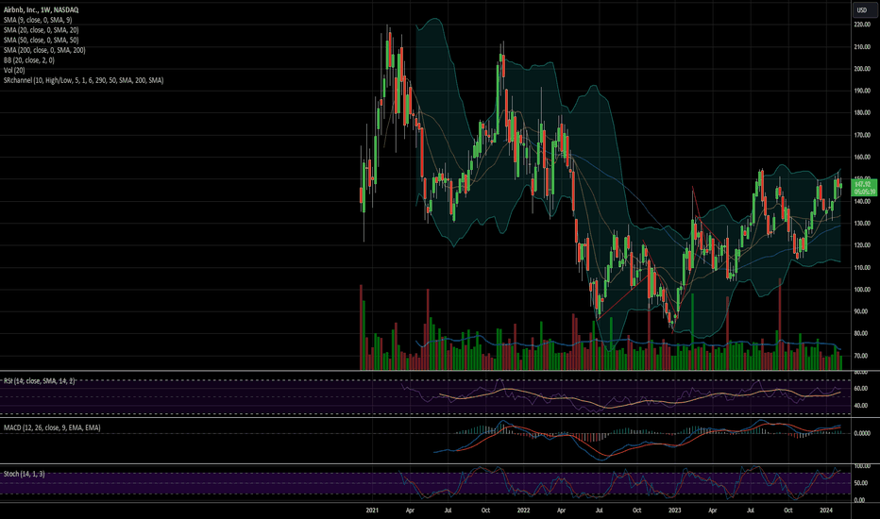880x519 pixels.
Task: Click the 210.00 price axis label
Action: (x=862, y=47)
